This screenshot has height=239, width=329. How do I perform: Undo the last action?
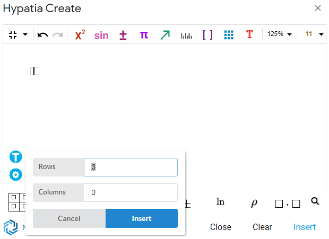coord(42,34)
